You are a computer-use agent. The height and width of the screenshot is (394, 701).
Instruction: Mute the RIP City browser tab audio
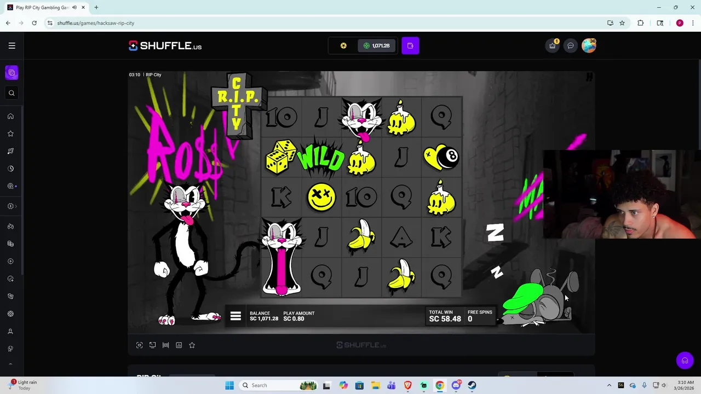(x=74, y=8)
